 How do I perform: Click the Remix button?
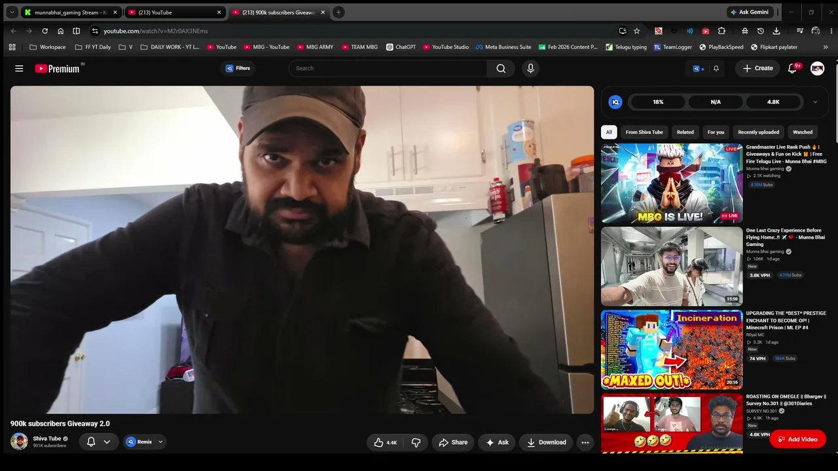click(x=139, y=442)
